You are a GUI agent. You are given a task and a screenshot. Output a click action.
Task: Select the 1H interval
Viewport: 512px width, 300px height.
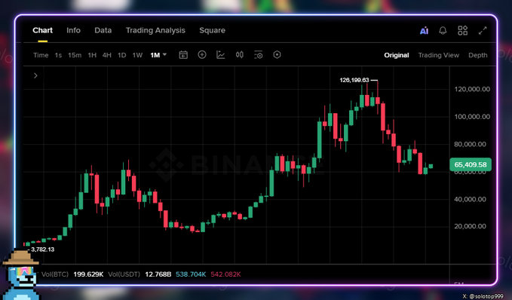(x=92, y=55)
